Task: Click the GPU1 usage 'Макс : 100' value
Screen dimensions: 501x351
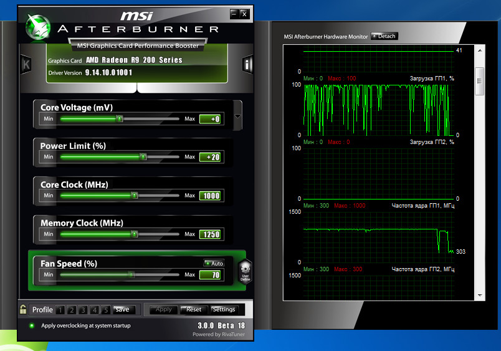Action: tap(341, 79)
